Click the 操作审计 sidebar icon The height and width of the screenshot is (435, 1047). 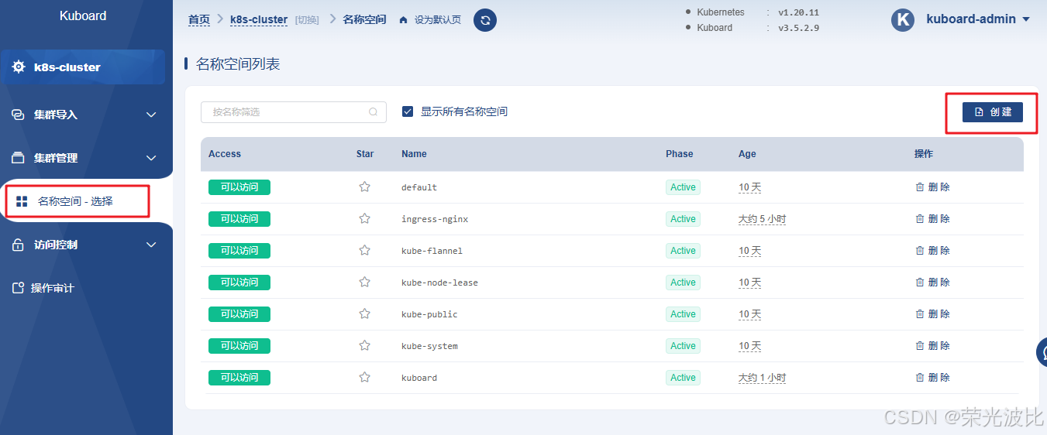(x=19, y=288)
